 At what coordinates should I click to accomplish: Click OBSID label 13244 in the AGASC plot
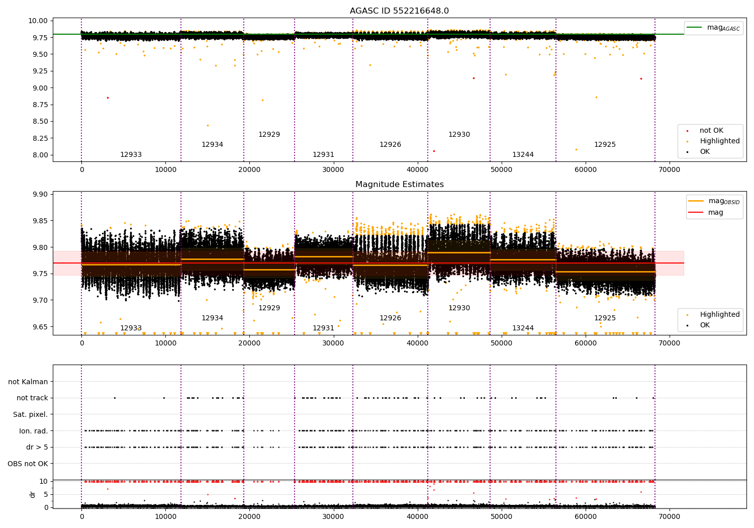pyautogui.click(x=523, y=155)
